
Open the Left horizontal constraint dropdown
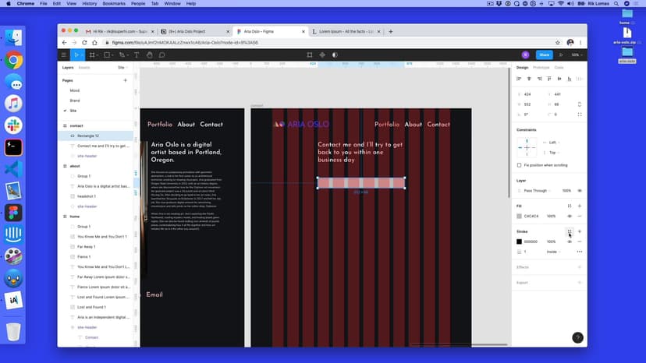(555, 143)
